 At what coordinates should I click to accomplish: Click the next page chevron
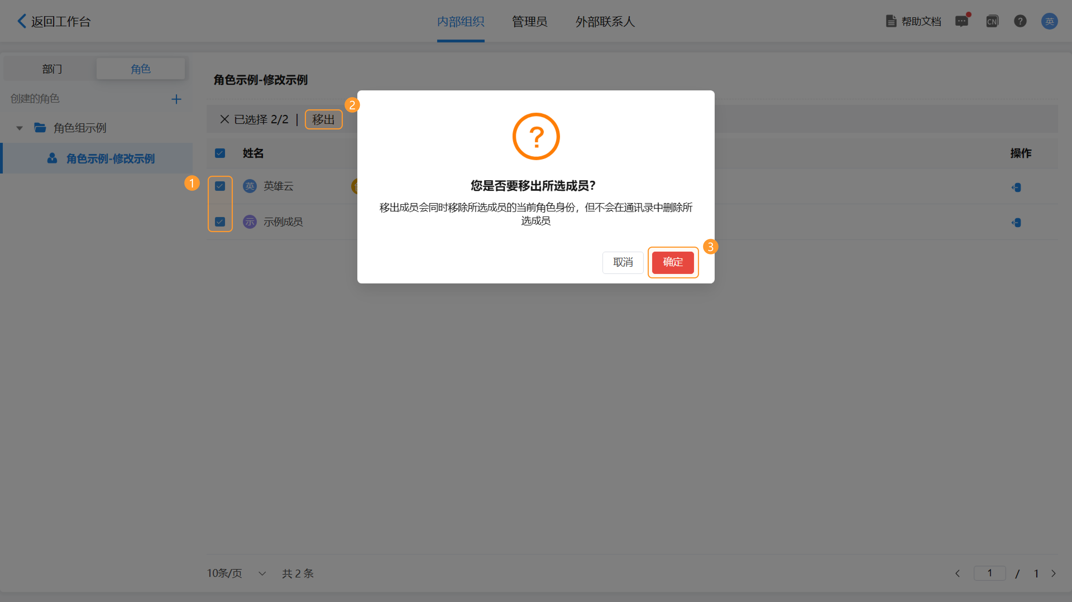point(1053,574)
